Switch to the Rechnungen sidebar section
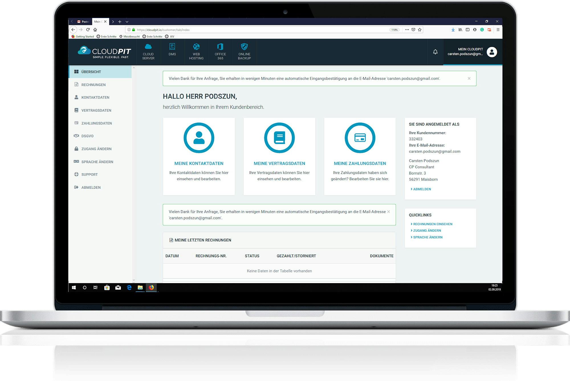570x381 pixels. pyautogui.click(x=93, y=85)
